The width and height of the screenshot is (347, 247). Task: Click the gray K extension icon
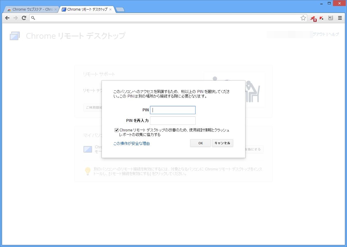point(331,18)
